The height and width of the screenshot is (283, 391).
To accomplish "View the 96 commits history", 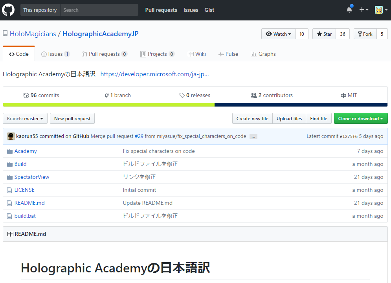I will 41,95.
